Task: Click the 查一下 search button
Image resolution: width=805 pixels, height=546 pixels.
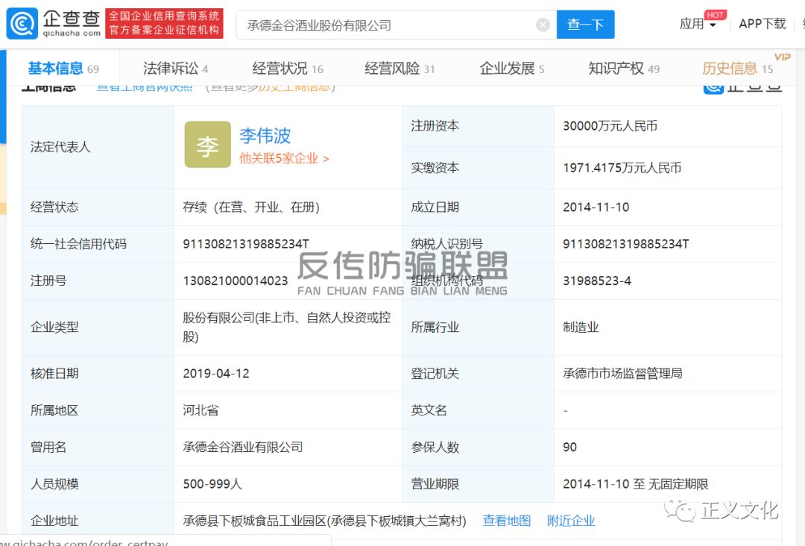Action: 585,24
